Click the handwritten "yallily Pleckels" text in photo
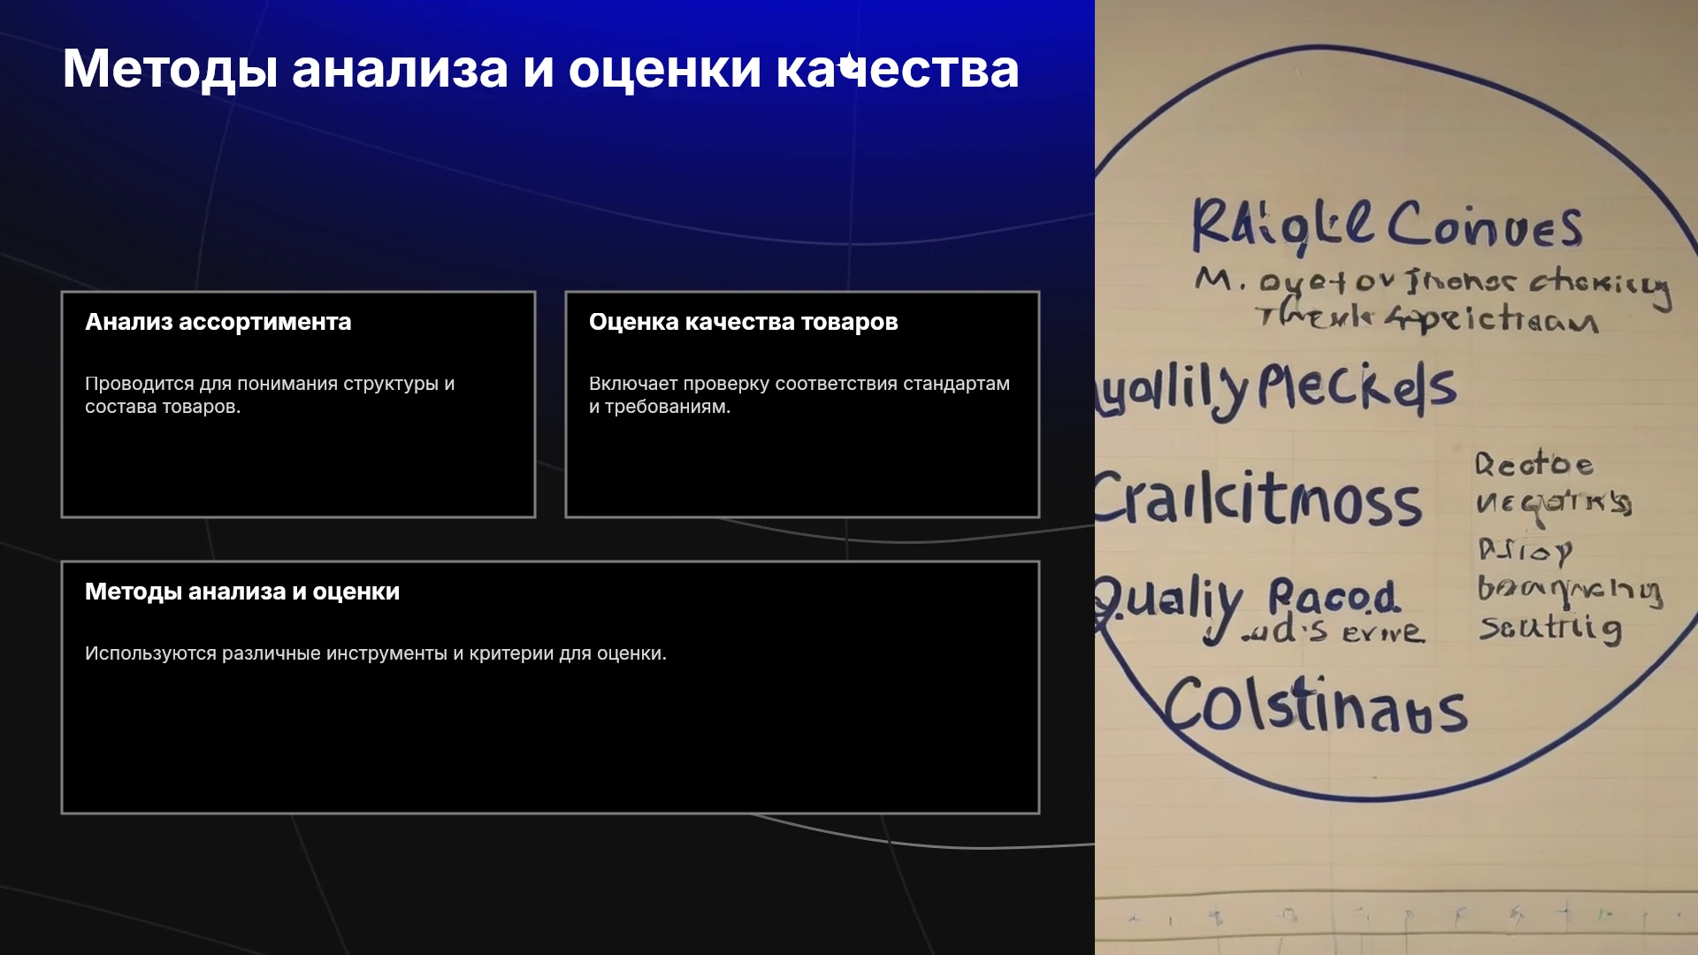The width and height of the screenshot is (1698, 955). 1275,389
